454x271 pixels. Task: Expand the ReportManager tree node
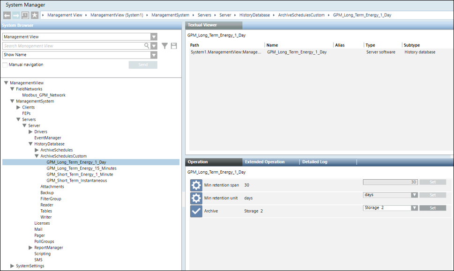pyautogui.click(x=31, y=248)
